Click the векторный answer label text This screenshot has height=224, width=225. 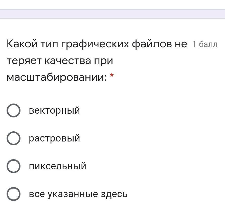[x=54, y=111]
